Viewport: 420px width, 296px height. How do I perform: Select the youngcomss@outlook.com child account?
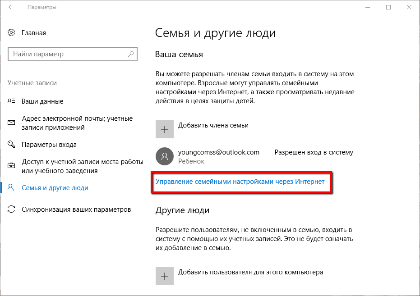219,152
